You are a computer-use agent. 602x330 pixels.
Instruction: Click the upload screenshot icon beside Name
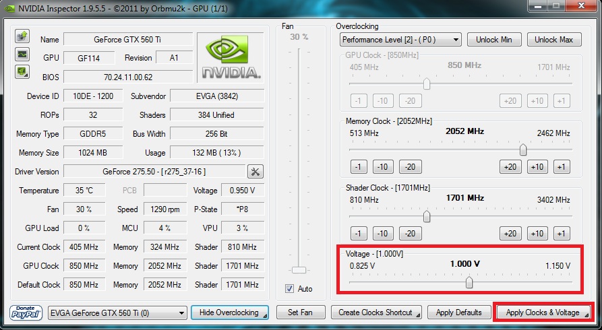(22, 36)
